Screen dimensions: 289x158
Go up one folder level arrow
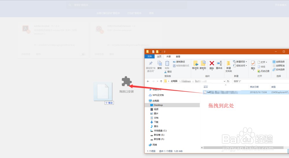click(x=161, y=81)
